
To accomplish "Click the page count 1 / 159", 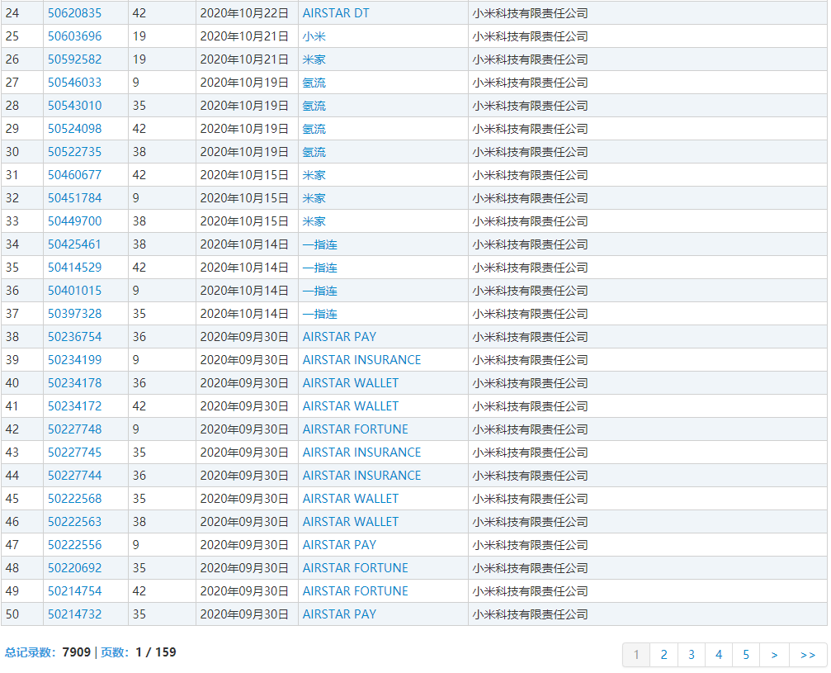I will click(156, 652).
